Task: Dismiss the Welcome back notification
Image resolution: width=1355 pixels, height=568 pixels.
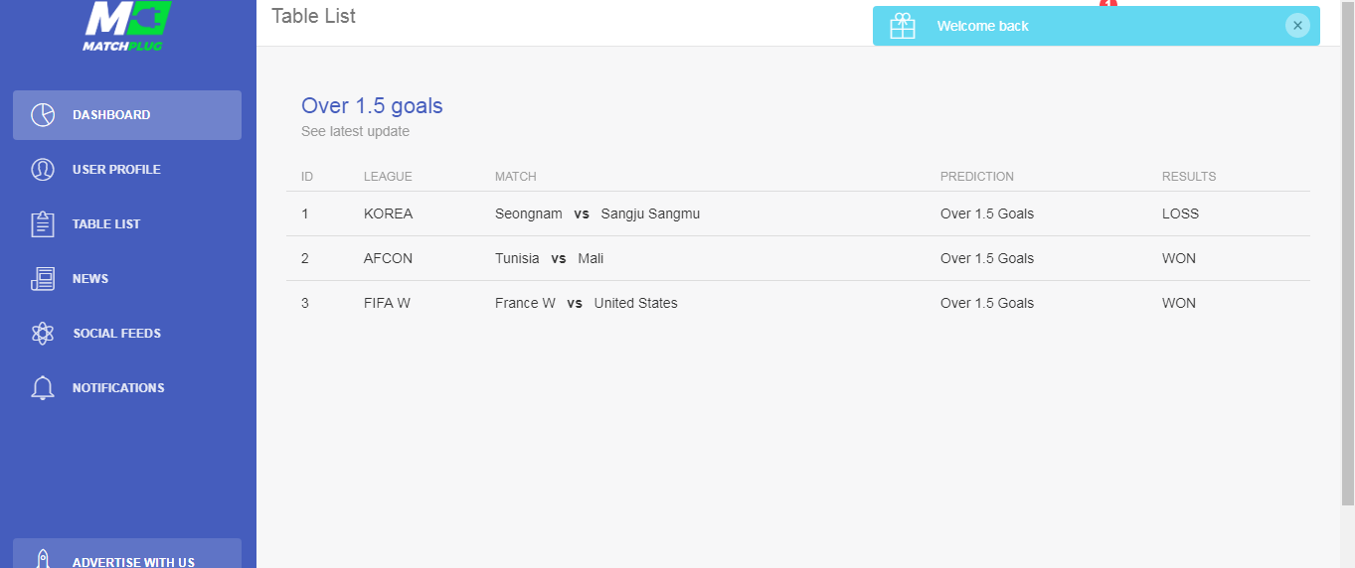Action: click(x=1297, y=26)
